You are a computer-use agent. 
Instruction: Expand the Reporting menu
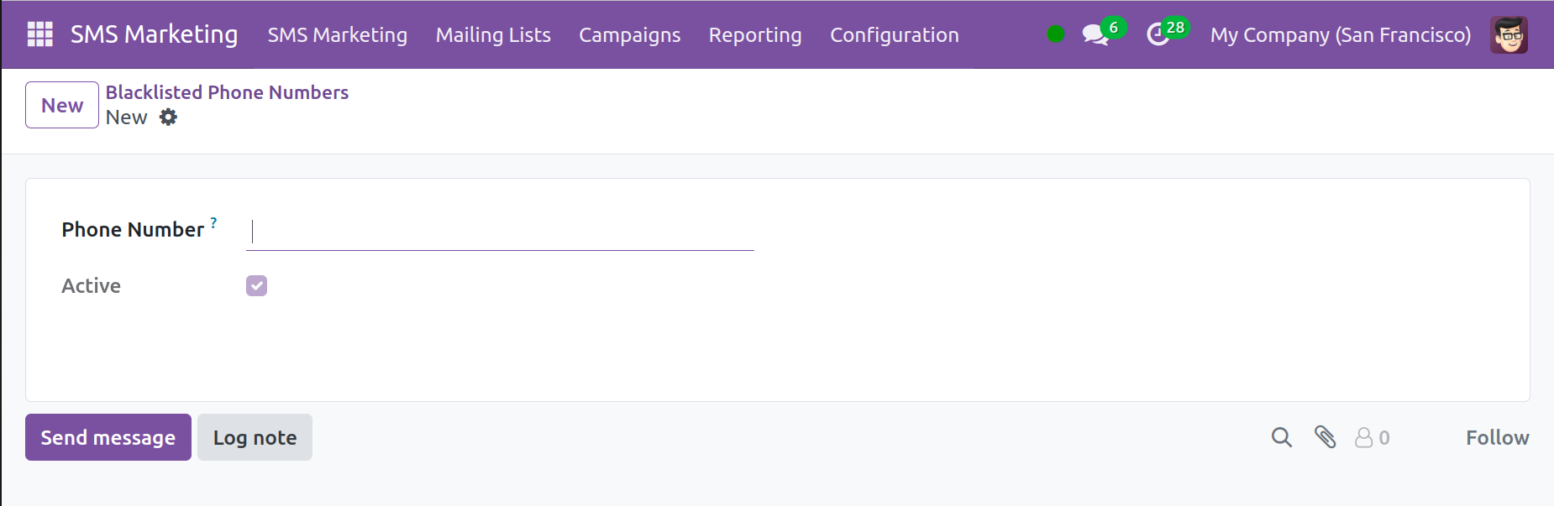click(754, 34)
